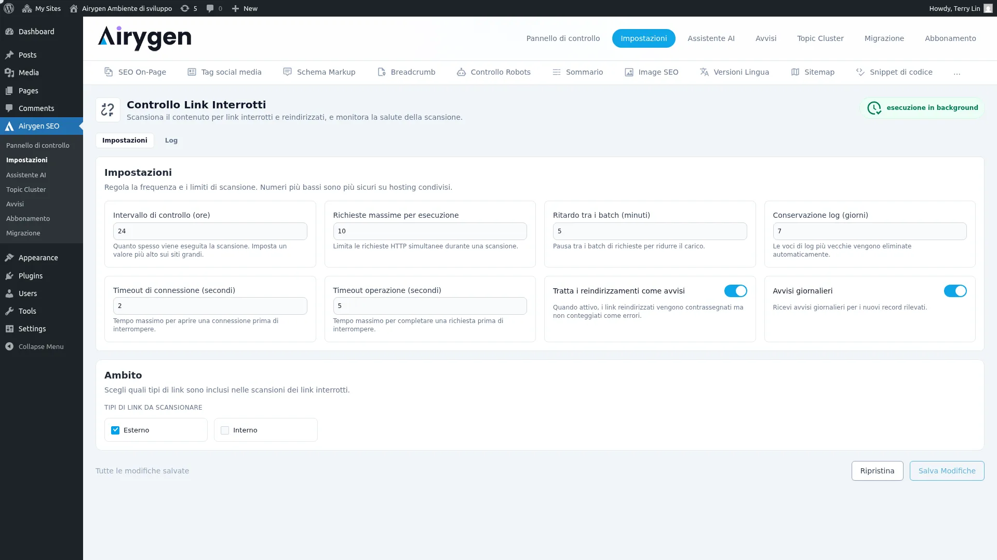The width and height of the screenshot is (997, 560).
Task: Open Migrazione in sidebar submenu
Action: coord(23,233)
